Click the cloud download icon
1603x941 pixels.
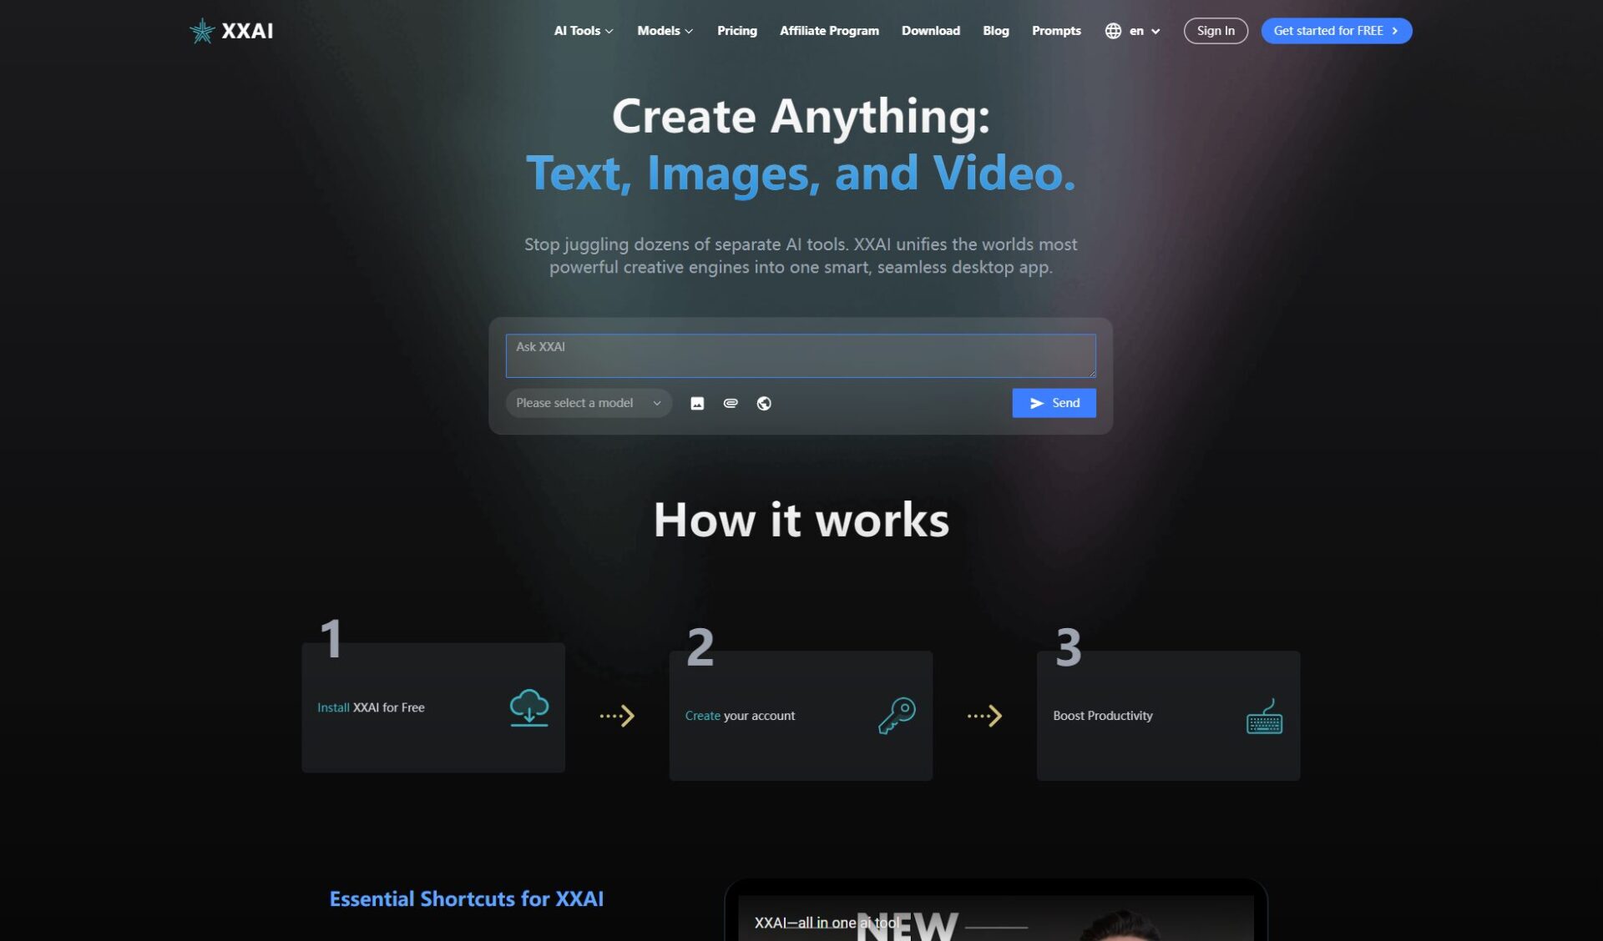click(529, 707)
